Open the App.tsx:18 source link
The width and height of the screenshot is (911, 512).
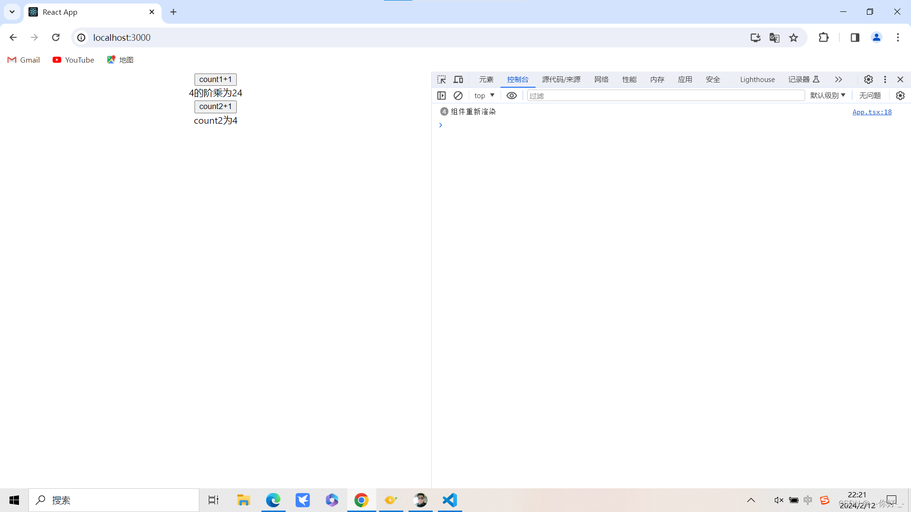click(x=872, y=112)
